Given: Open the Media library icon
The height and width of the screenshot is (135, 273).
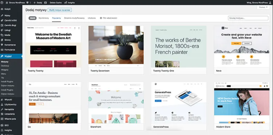Looking at the screenshot, I should pos(2,35).
